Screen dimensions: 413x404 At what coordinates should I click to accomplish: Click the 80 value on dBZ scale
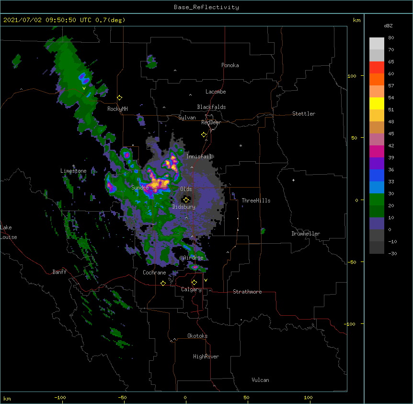click(391, 38)
